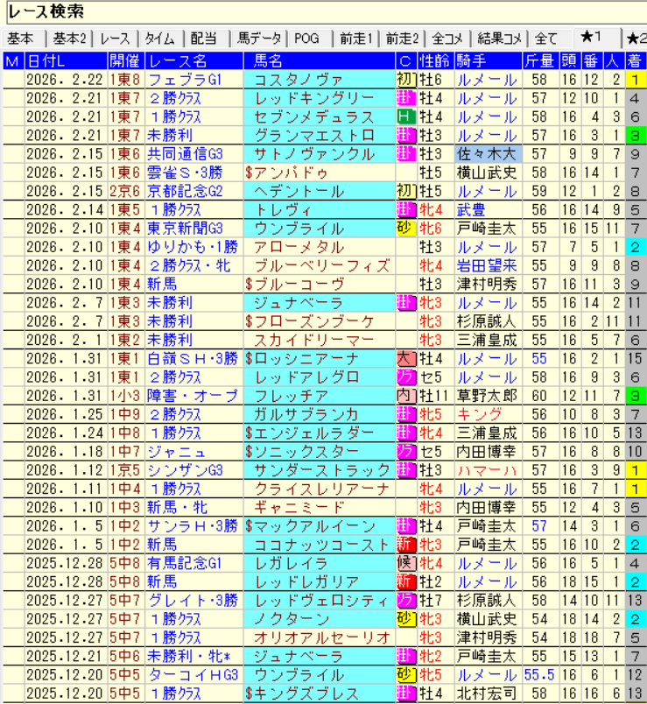
Task: Click the 砂 icon in 東京新聞G3 row
Action: pyautogui.click(x=406, y=229)
